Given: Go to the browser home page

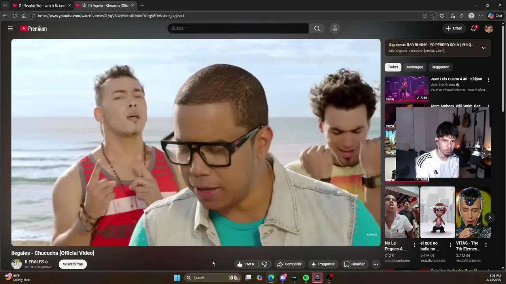Looking at the screenshot, I should tap(24, 16).
